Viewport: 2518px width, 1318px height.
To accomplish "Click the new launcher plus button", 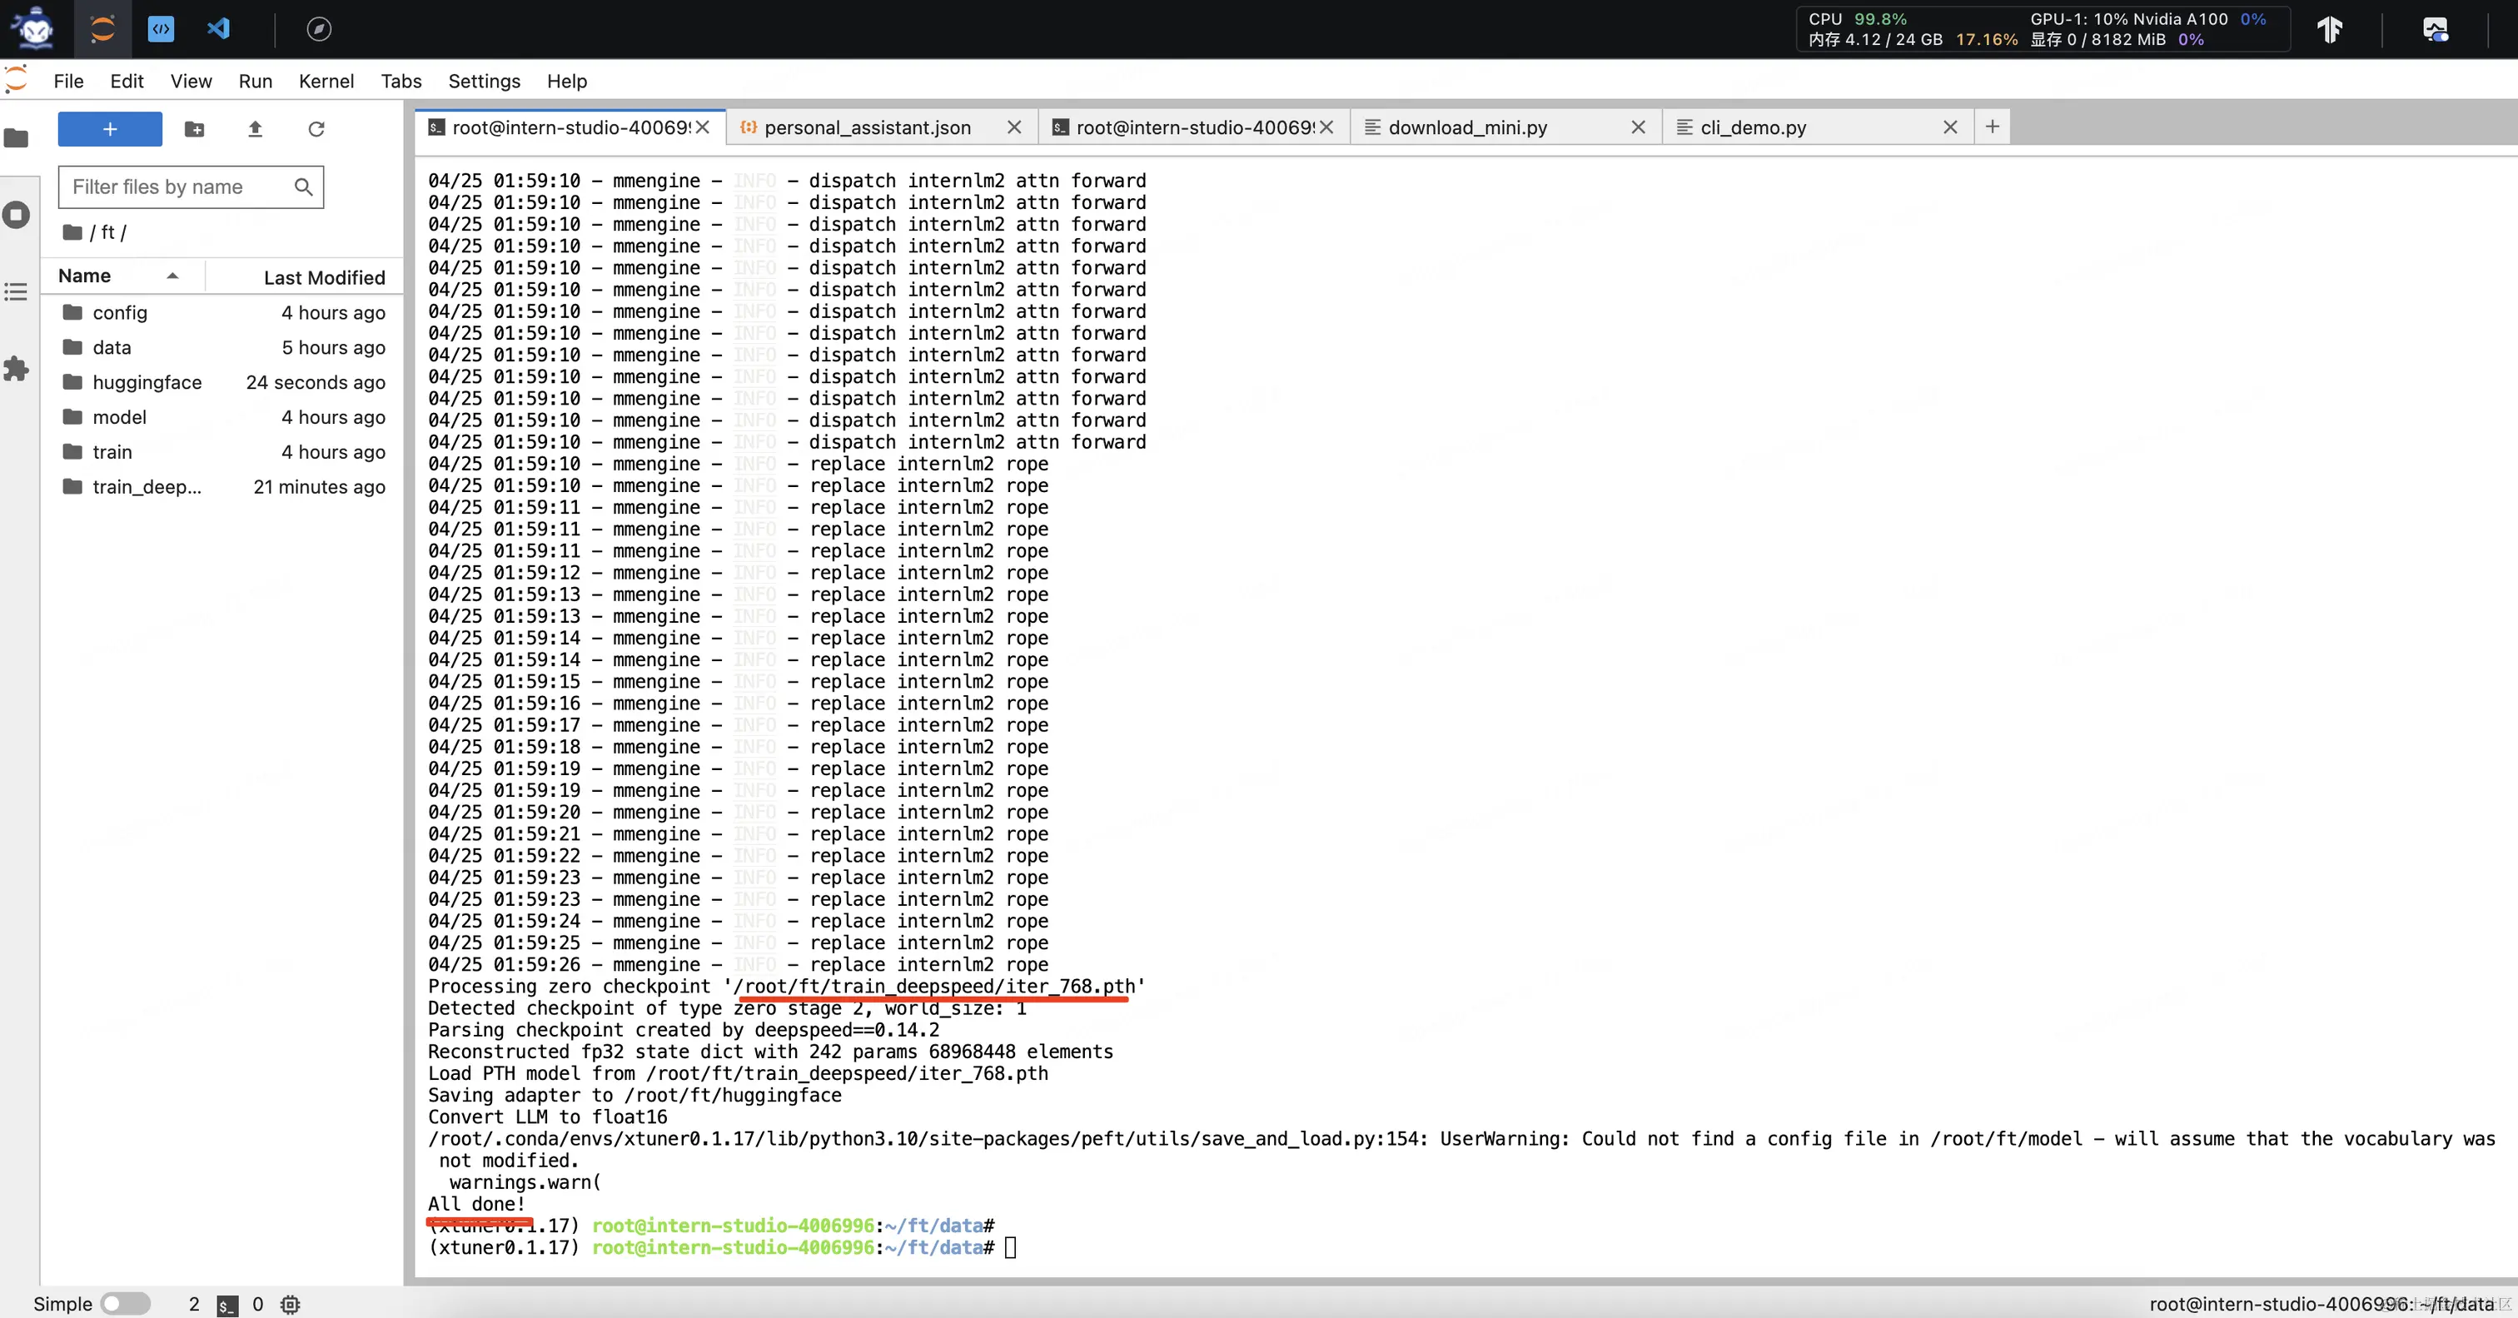I will point(109,129).
